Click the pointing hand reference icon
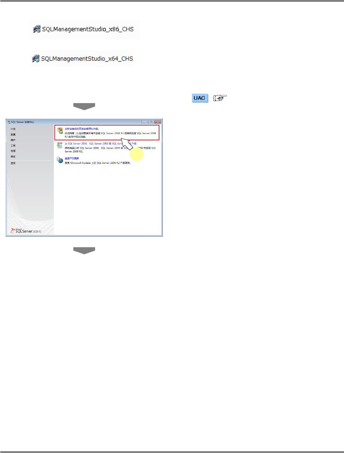Viewport: 344px width, 453px height. [x=220, y=98]
